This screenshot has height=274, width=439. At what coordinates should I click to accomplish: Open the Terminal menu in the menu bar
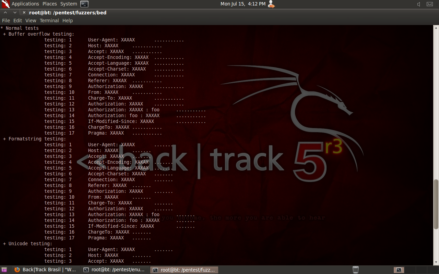tap(49, 21)
